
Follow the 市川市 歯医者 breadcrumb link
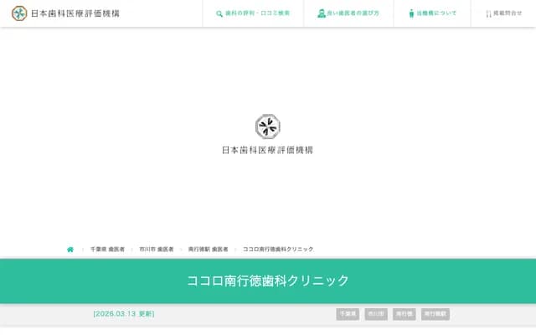coord(157,250)
